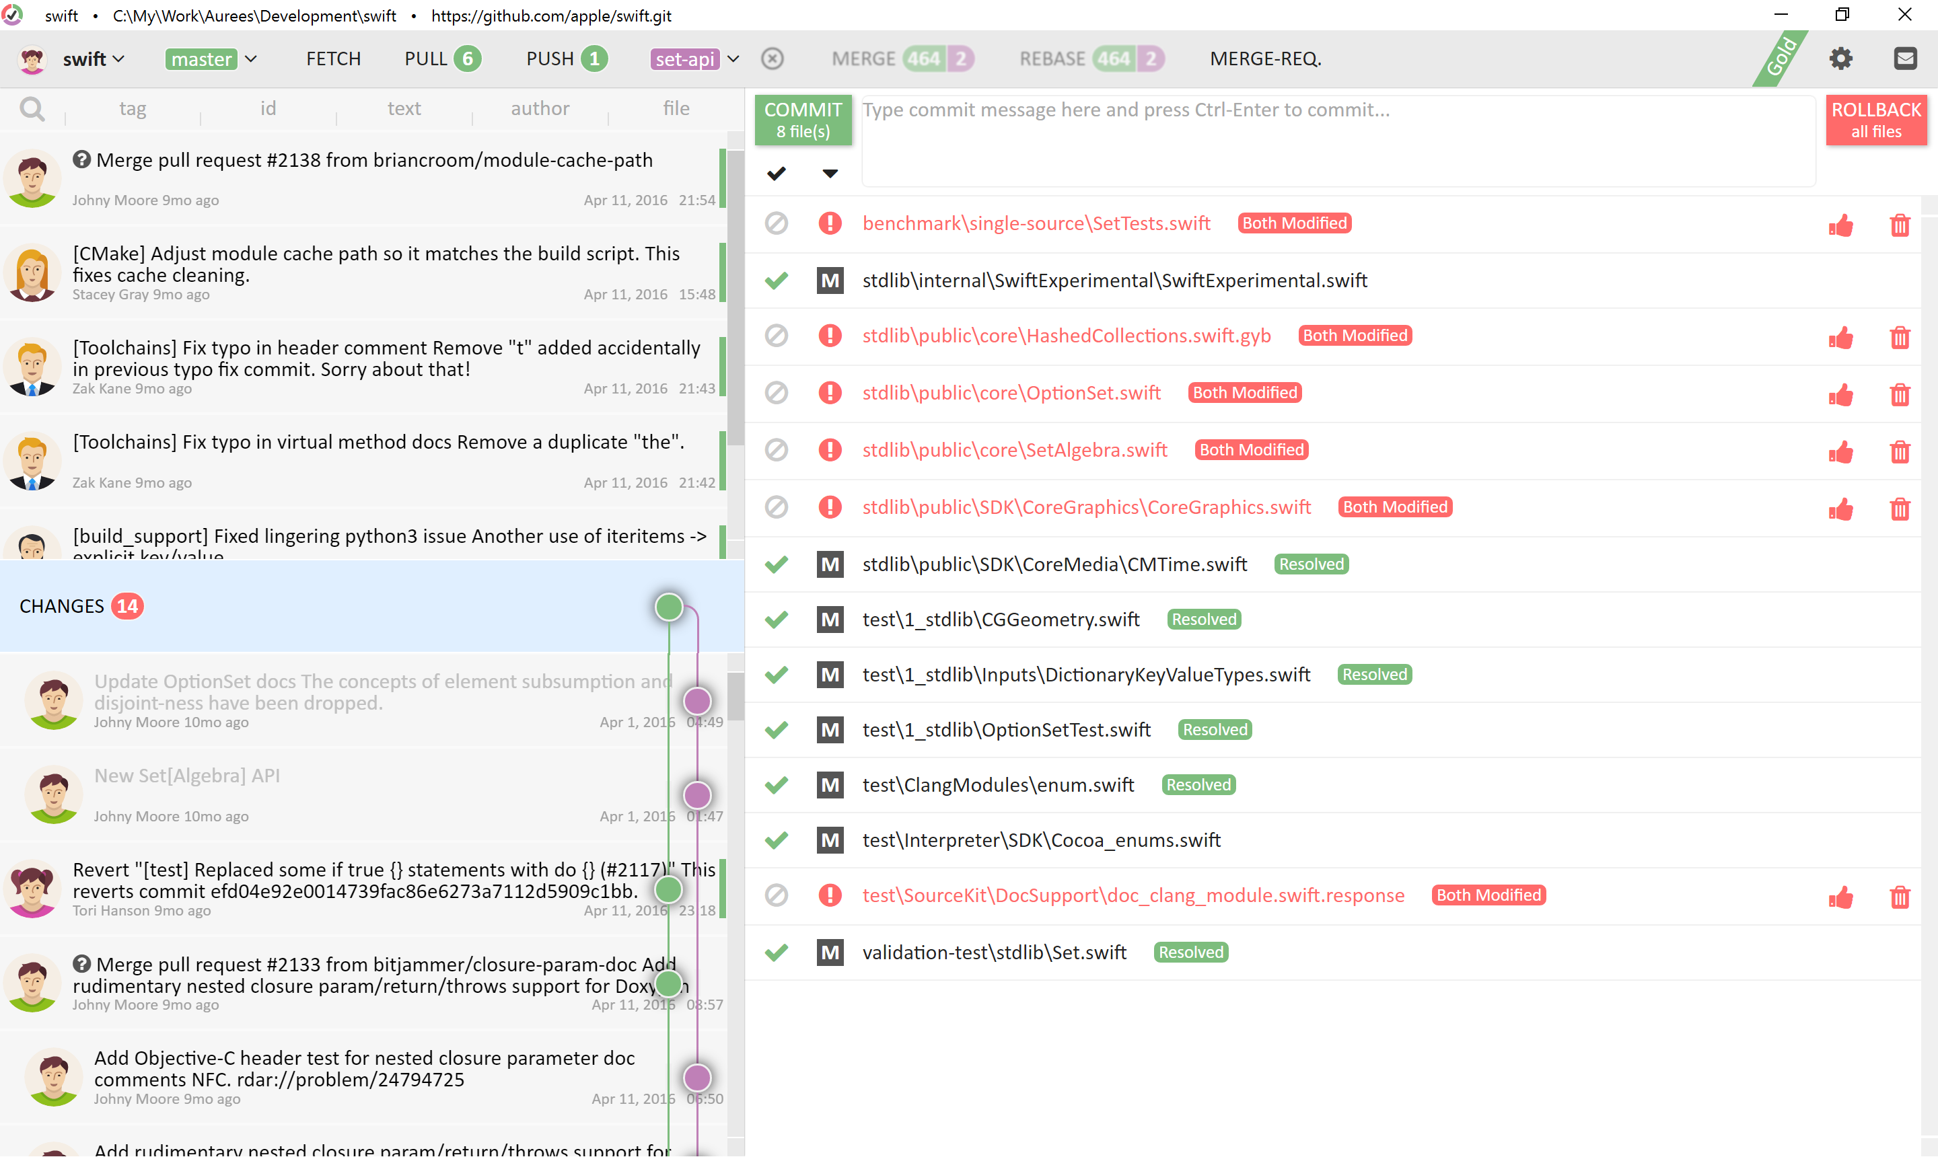Trash icon for OptionSet.swift
Screen dimensions: 1938x1157
(x=1900, y=394)
